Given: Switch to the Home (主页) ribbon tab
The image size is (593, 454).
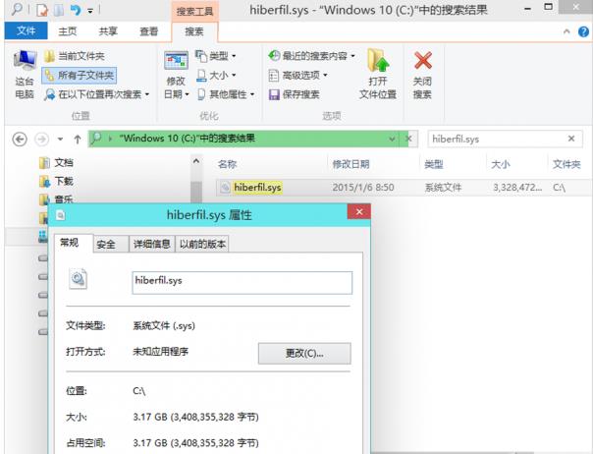Looking at the screenshot, I should [x=68, y=31].
